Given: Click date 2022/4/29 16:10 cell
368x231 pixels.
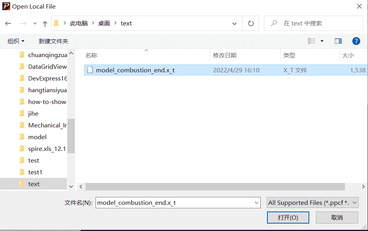Looking at the screenshot, I should pos(236,70).
